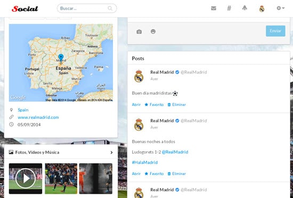Click Eliminar on 'Buenas noches' post
Image resolution: width=293 pixels, height=198 pixels.
176,174
